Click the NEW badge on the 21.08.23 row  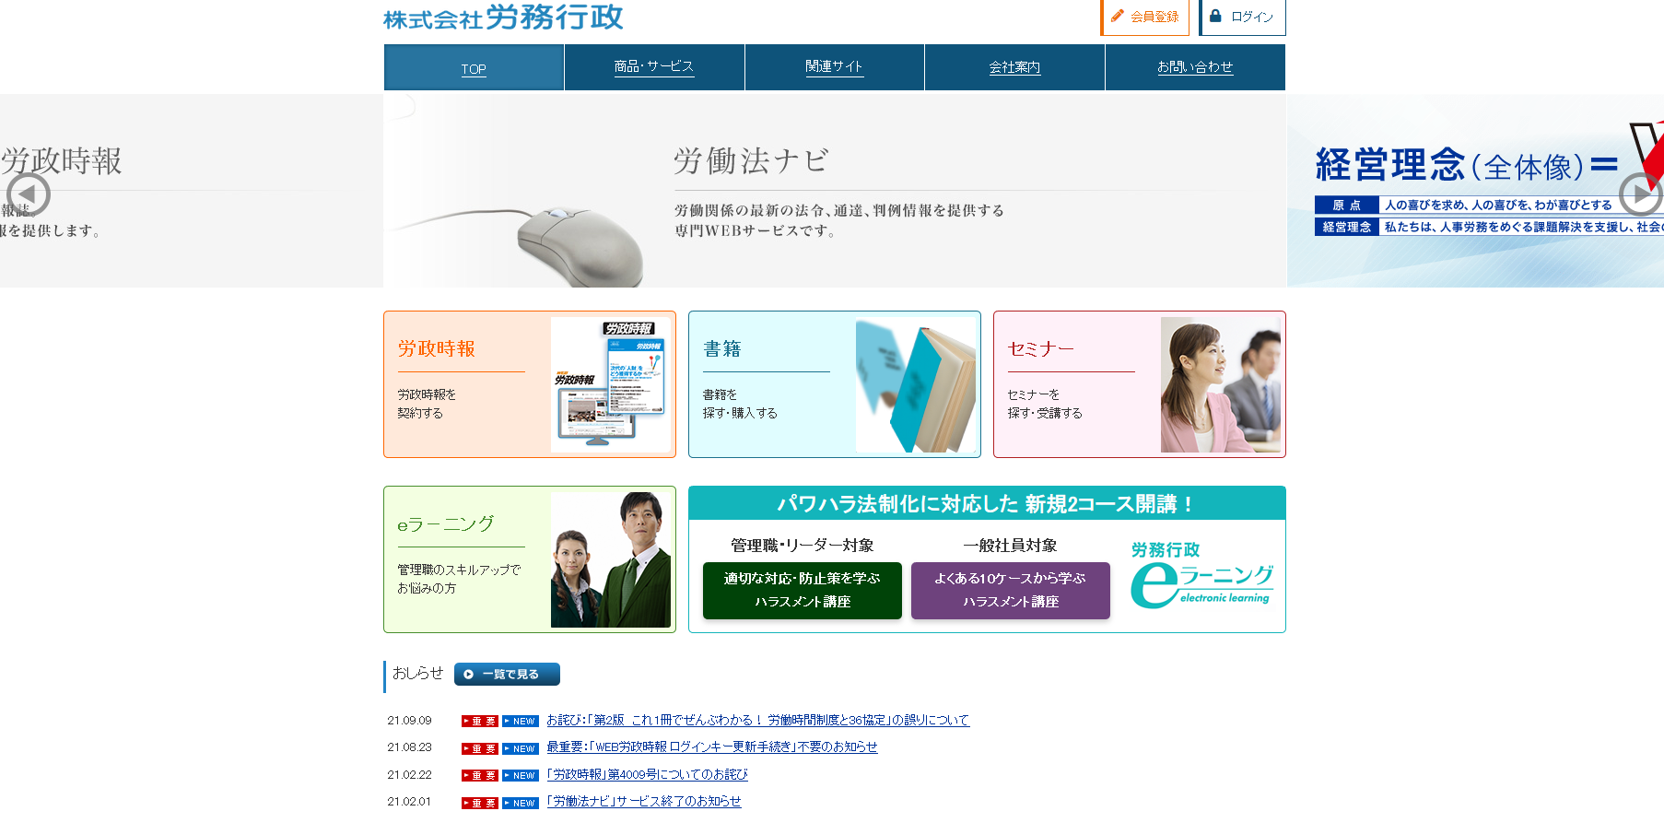[521, 748]
